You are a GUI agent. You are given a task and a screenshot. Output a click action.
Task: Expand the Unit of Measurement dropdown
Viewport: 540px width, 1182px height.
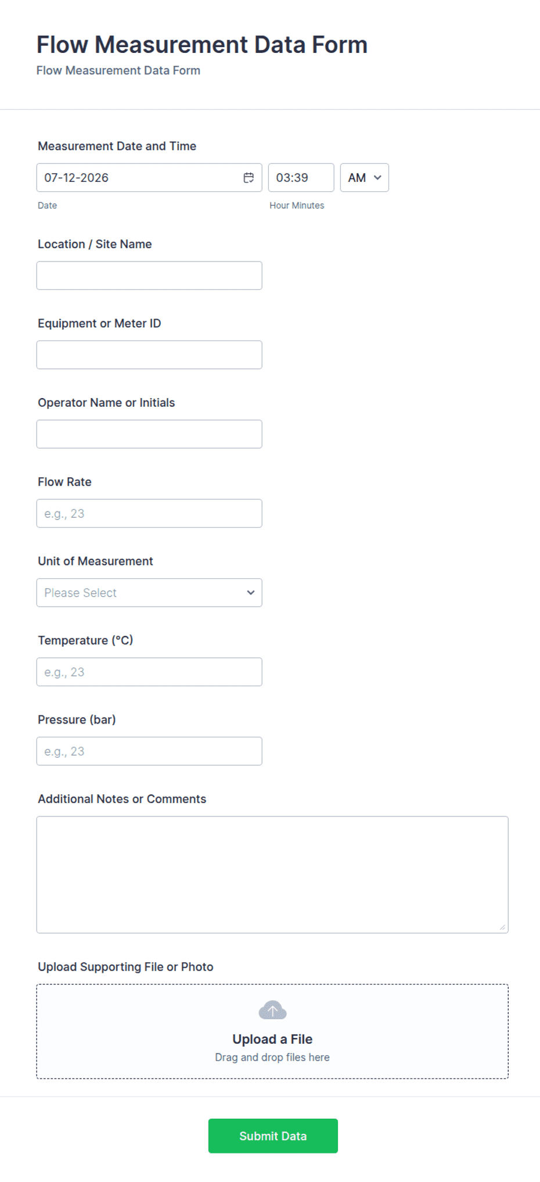[149, 593]
